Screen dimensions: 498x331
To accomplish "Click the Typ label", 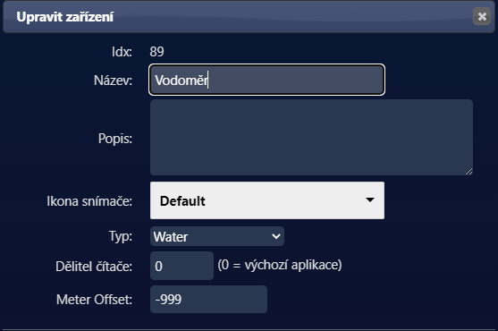I will [x=121, y=237].
